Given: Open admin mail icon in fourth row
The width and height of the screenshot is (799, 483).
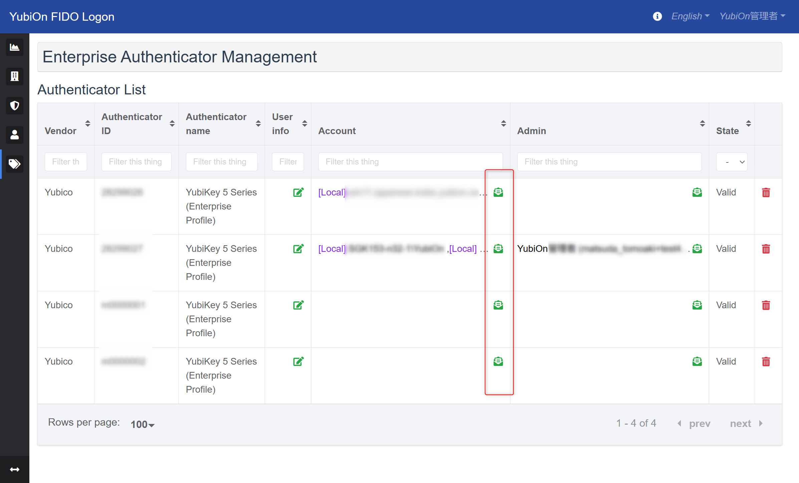Looking at the screenshot, I should [x=697, y=361].
